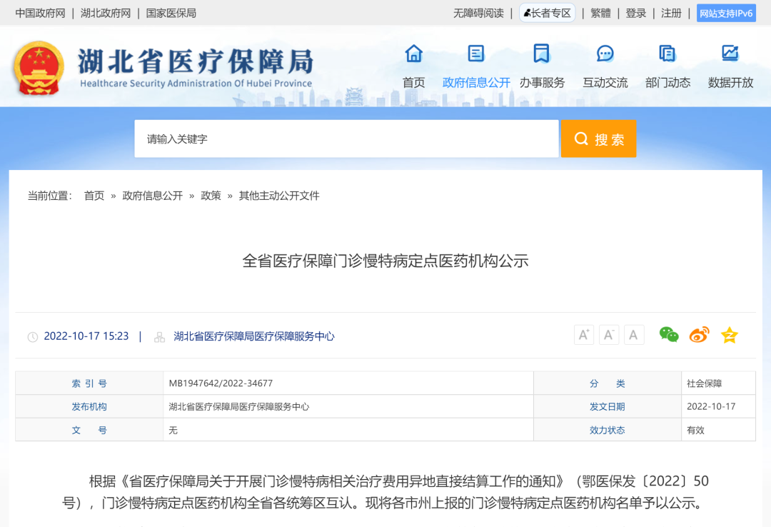Add page to favorites star icon
The height and width of the screenshot is (527, 771).
(729, 335)
